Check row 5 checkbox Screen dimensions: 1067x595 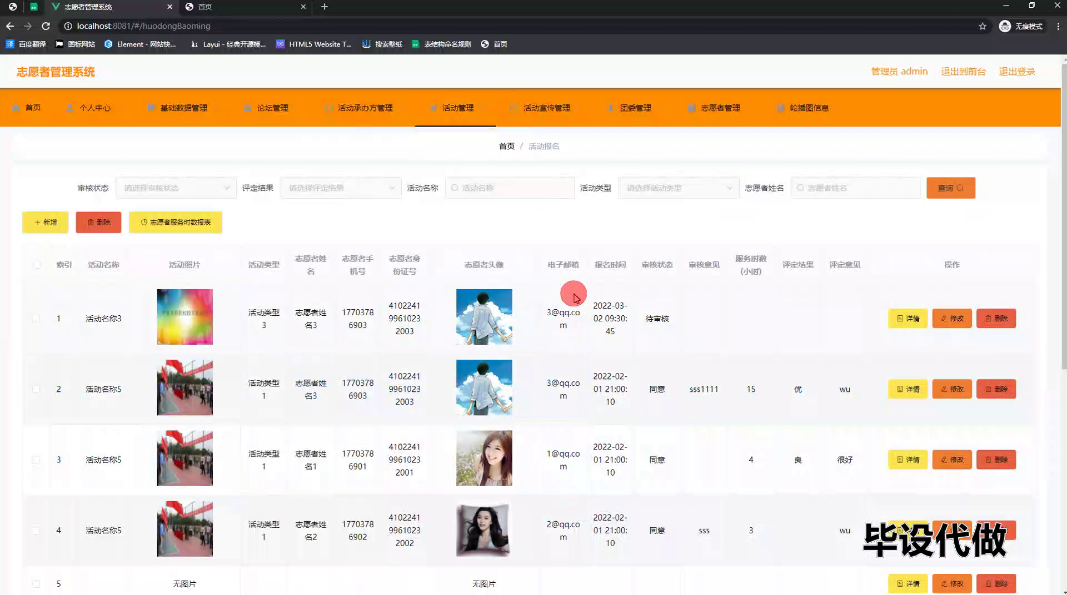(36, 584)
